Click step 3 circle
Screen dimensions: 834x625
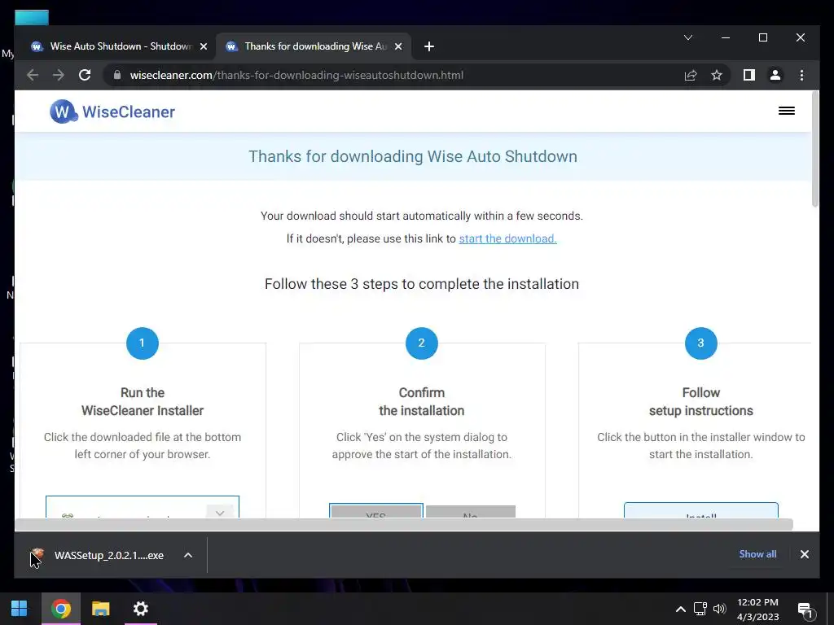point(700,343)
